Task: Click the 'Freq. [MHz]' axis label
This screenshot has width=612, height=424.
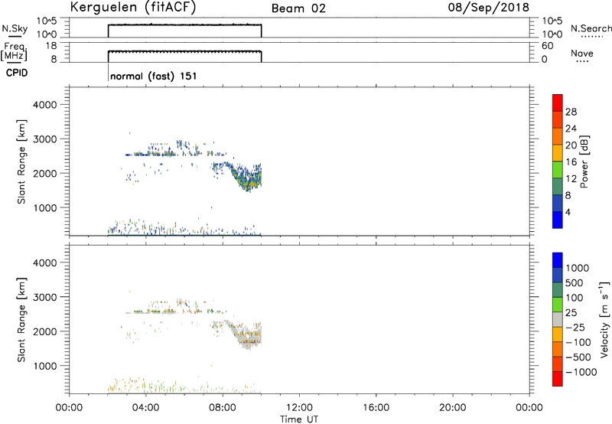Action: coord(15,51)
